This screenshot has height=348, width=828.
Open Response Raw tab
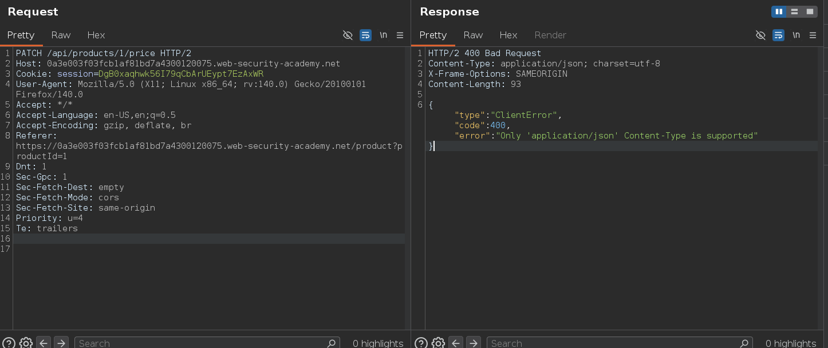click(473, 35)
